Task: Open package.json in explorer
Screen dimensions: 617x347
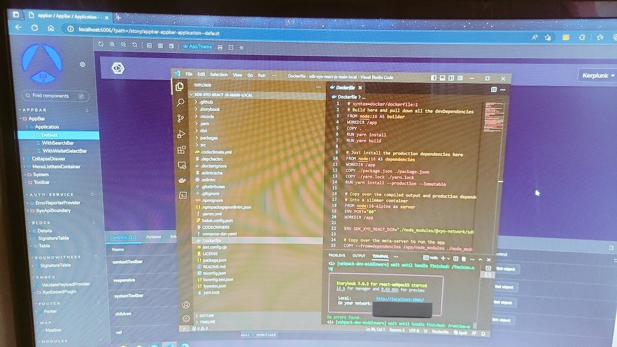Action: click(x=215, y=260)
